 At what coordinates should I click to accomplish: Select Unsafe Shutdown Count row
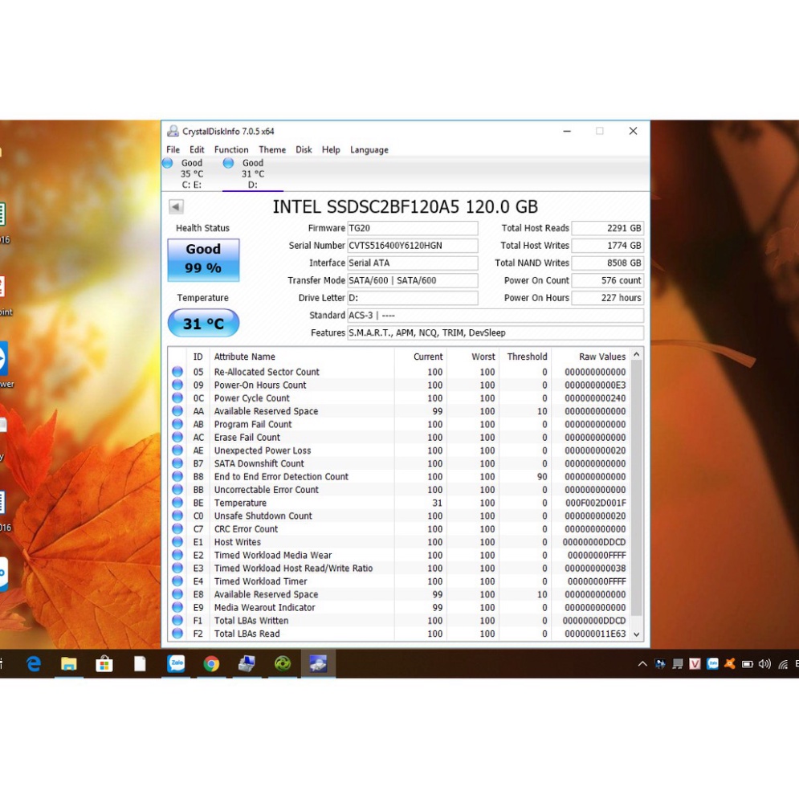[x=399, y=516]
